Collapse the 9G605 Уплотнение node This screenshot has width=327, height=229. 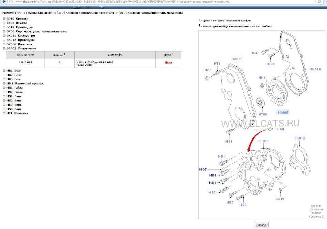coord(4,49)
